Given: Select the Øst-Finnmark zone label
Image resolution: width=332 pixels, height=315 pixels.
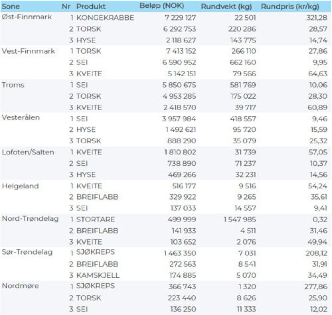Looking at the screenshot, I should click(x=27, y=17).
